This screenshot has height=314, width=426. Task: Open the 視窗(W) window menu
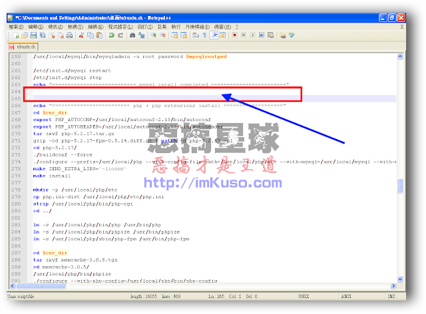pos(222,27)
